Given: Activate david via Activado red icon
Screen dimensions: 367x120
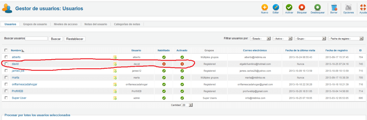Looking at the screenshot, I should (x=182, y=64).
